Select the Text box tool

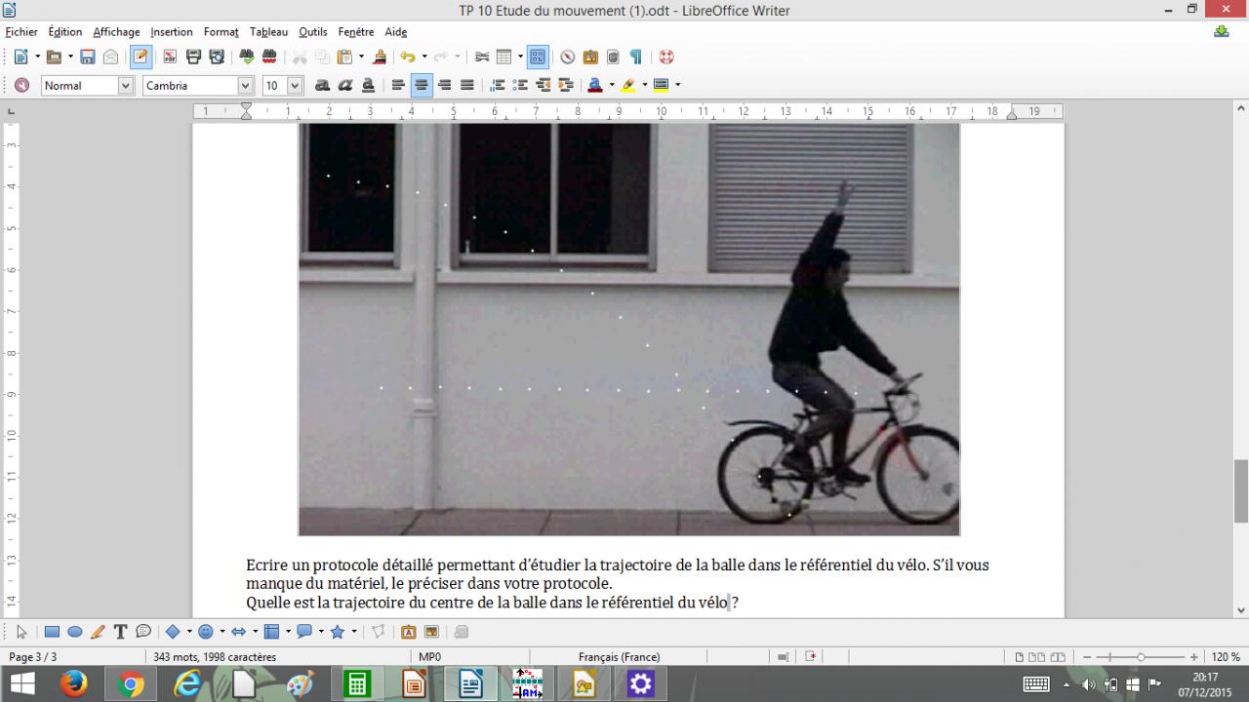(120, 632)
